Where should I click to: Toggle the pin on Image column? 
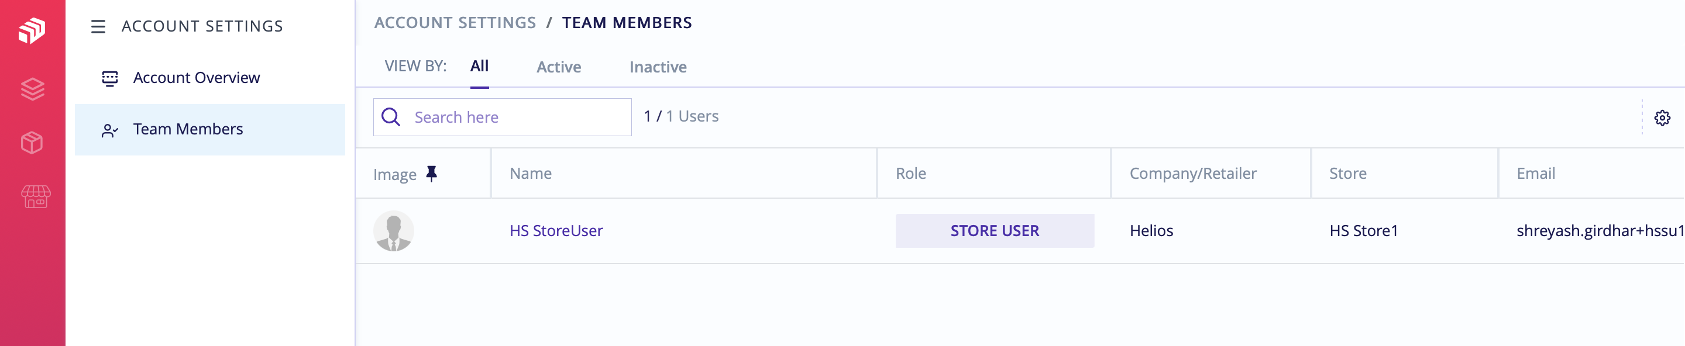(431, 174)
